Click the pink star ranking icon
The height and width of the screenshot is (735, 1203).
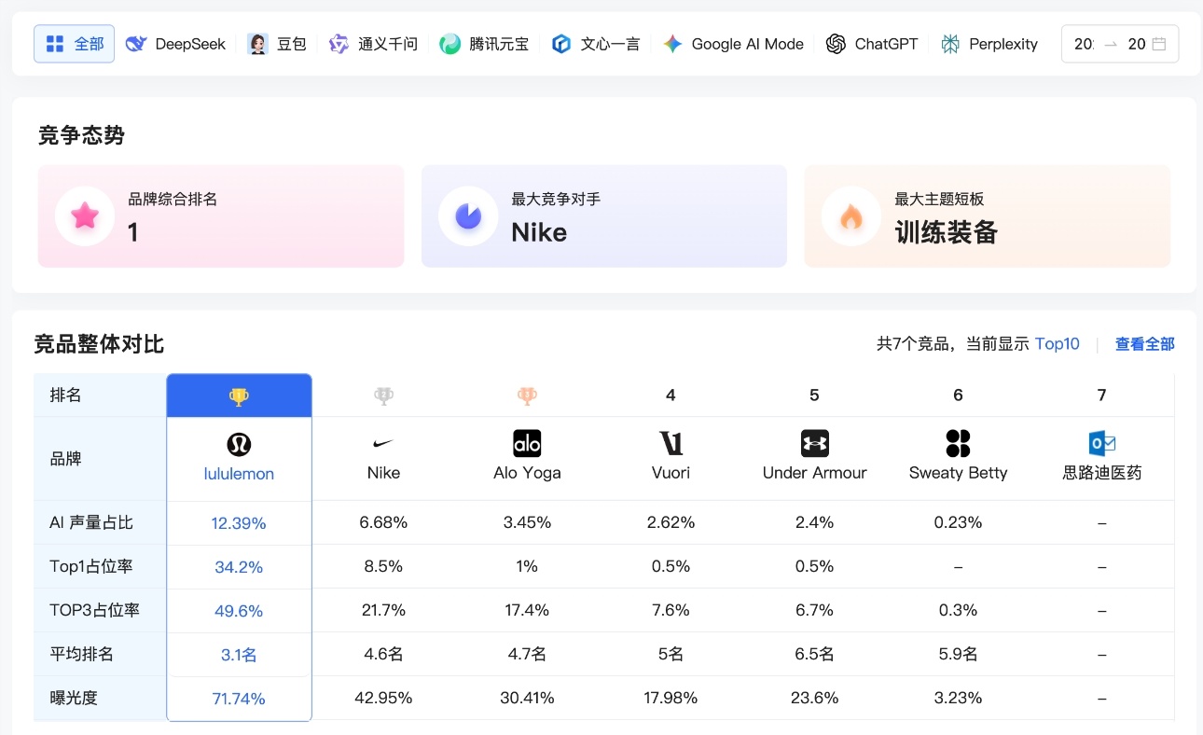point(85,216)
